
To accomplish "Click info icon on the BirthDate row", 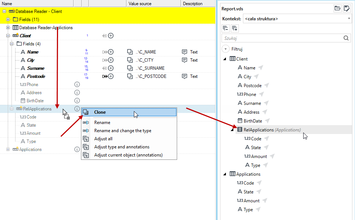I will tap(77, 101).
